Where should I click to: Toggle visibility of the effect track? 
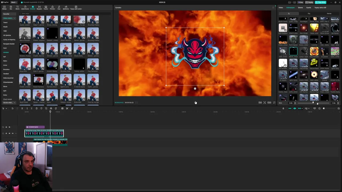(x=9, y=127)
